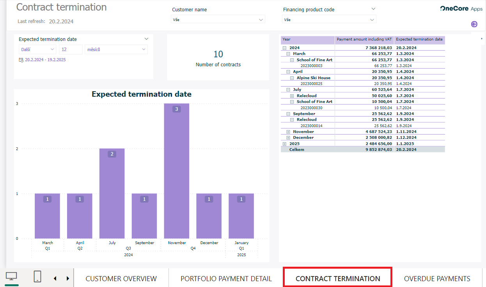The image size is (486, 287).
Task: Click the previous page arrow
Action: pos(55,278)
